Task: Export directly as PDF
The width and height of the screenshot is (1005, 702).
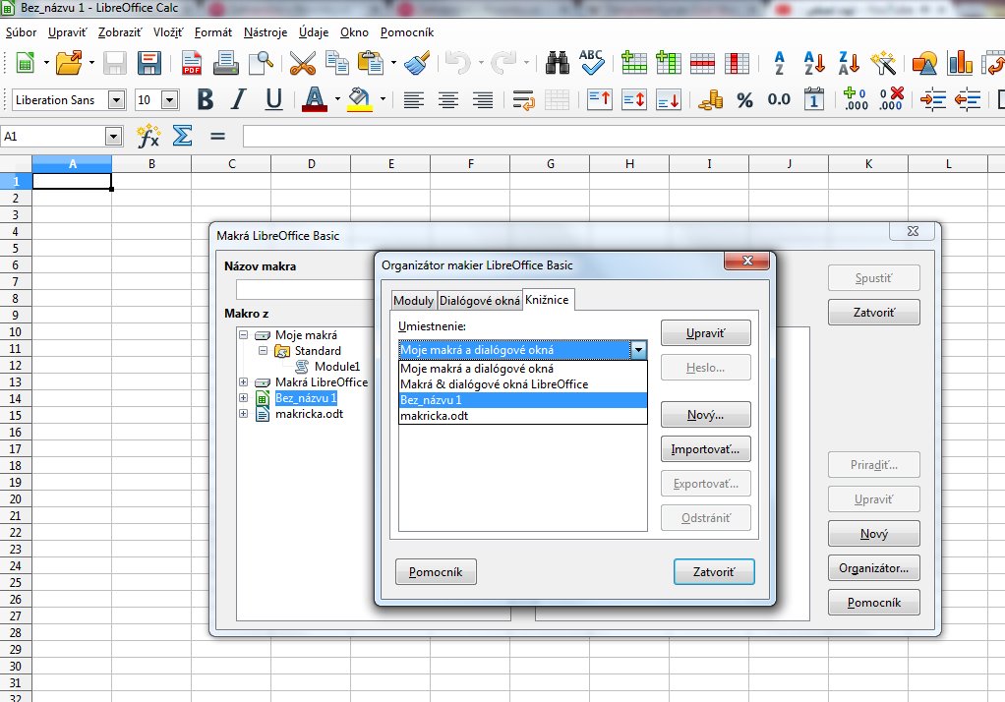Action: click(x=192, y=63)
